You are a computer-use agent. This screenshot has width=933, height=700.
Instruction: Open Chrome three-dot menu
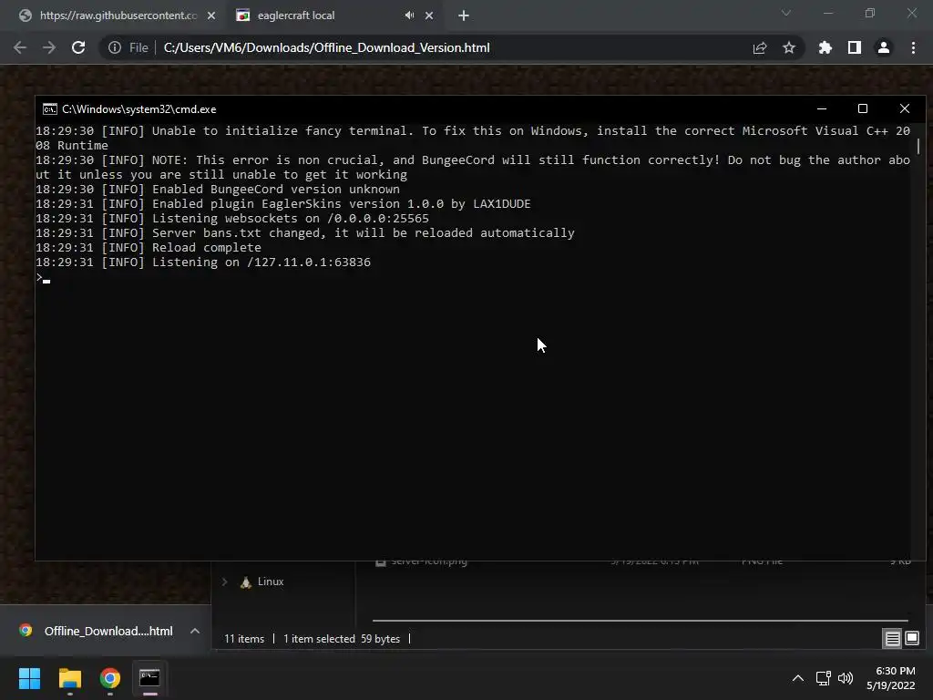pyautogui.click(x=913, y=47)
